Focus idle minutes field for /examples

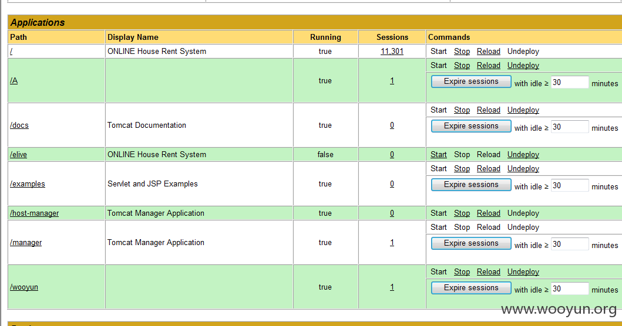[x=570, y=185]
